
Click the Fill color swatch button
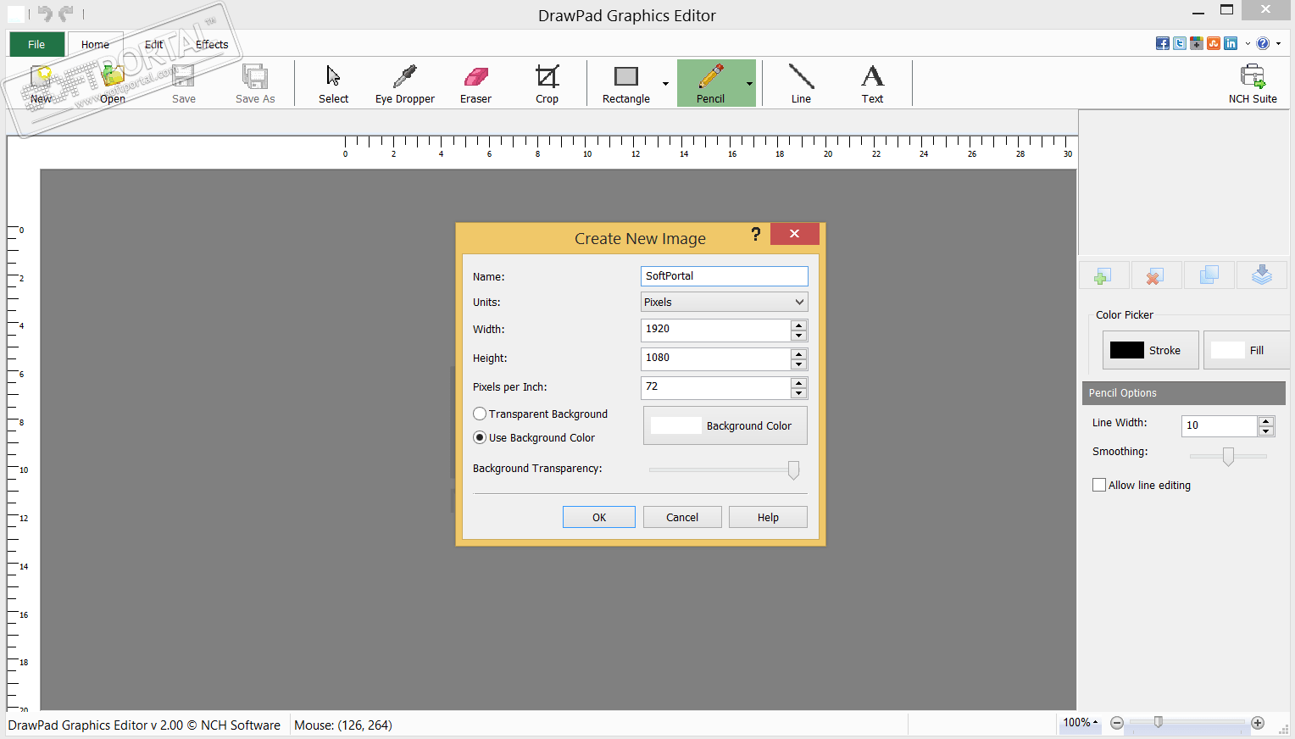point(1247,350)
